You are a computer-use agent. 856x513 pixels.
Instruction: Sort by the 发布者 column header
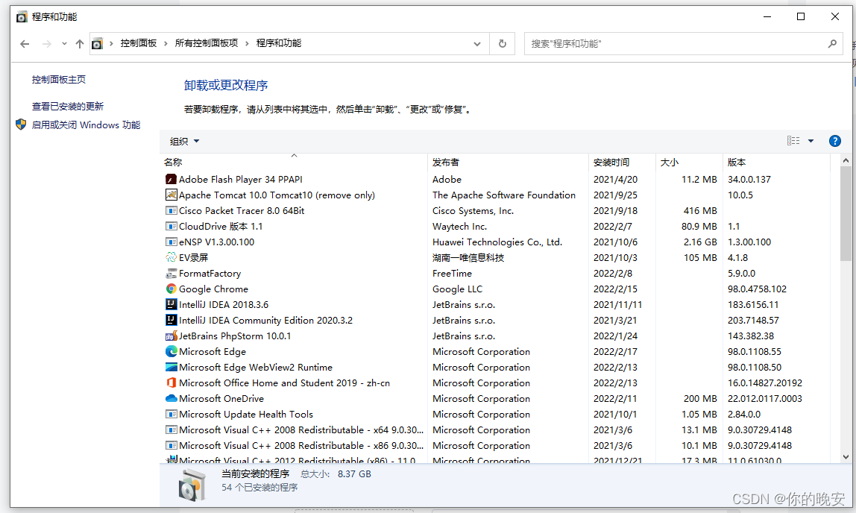(509, 162)
